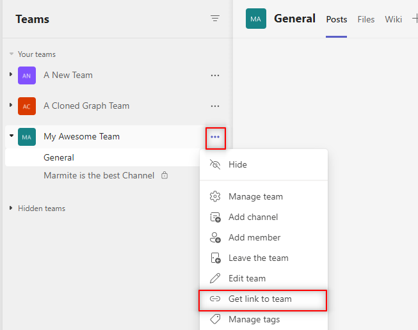Switch to the Files tab
The image size is (418, 330).
point(366,19)
